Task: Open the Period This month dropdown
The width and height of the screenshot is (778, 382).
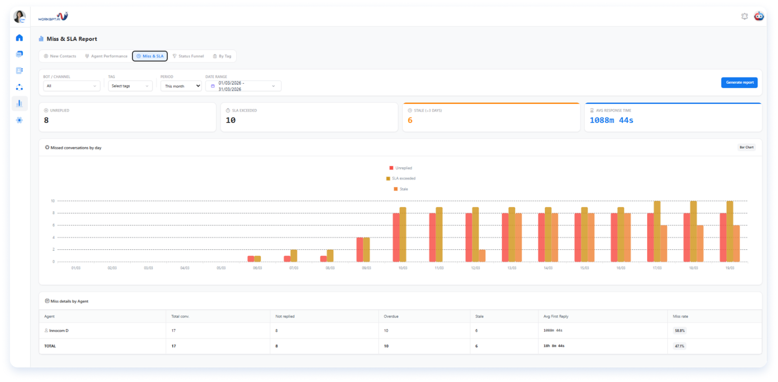Action: [181, 86]
